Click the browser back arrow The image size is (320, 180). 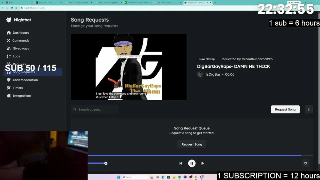pyautogui.click(x=3, y=8)
